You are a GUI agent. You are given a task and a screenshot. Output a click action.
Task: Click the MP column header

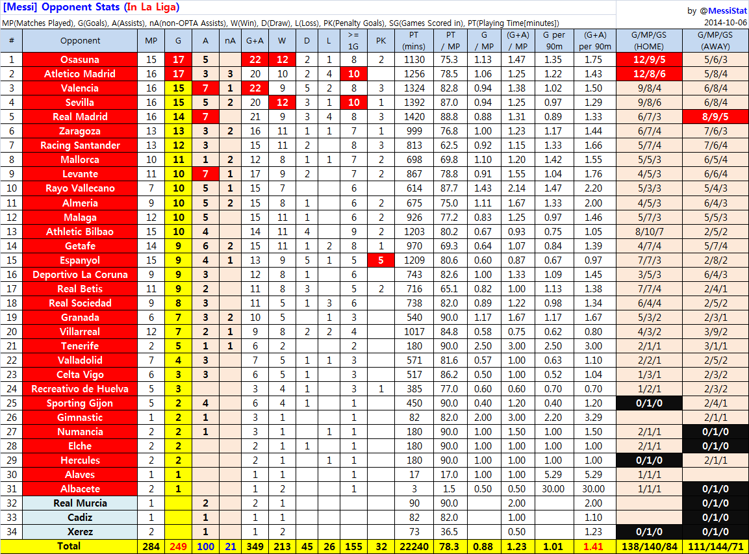[x=151, y=41]
